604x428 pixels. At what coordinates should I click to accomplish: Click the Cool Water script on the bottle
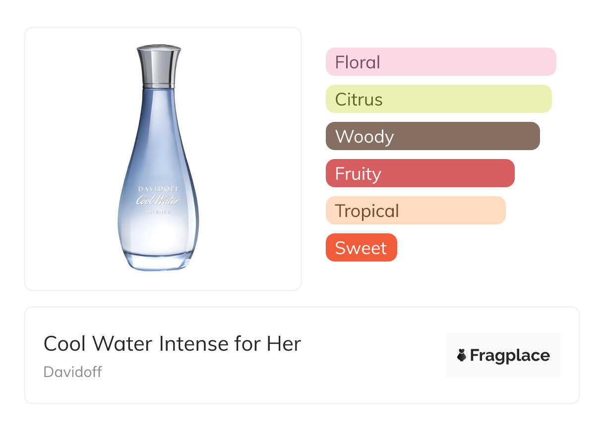click(x=158, y=201)
